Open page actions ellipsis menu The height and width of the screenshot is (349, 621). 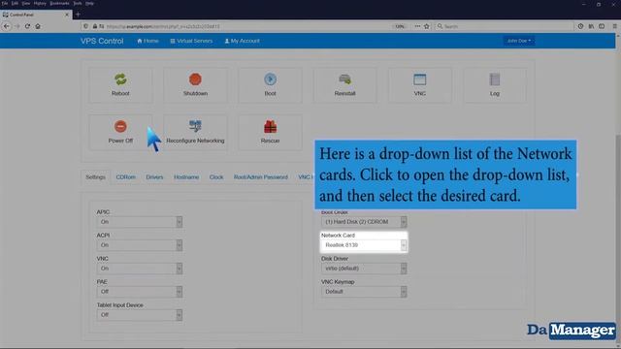point(417,26)
